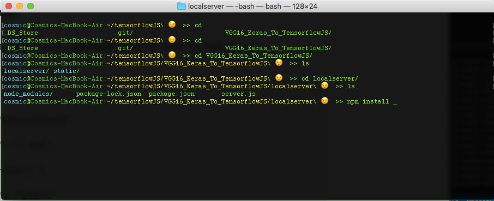Click the 'cd localserver/' command text
The height and width of the screenshot is (201, 494).
click(x=330, y=78)
